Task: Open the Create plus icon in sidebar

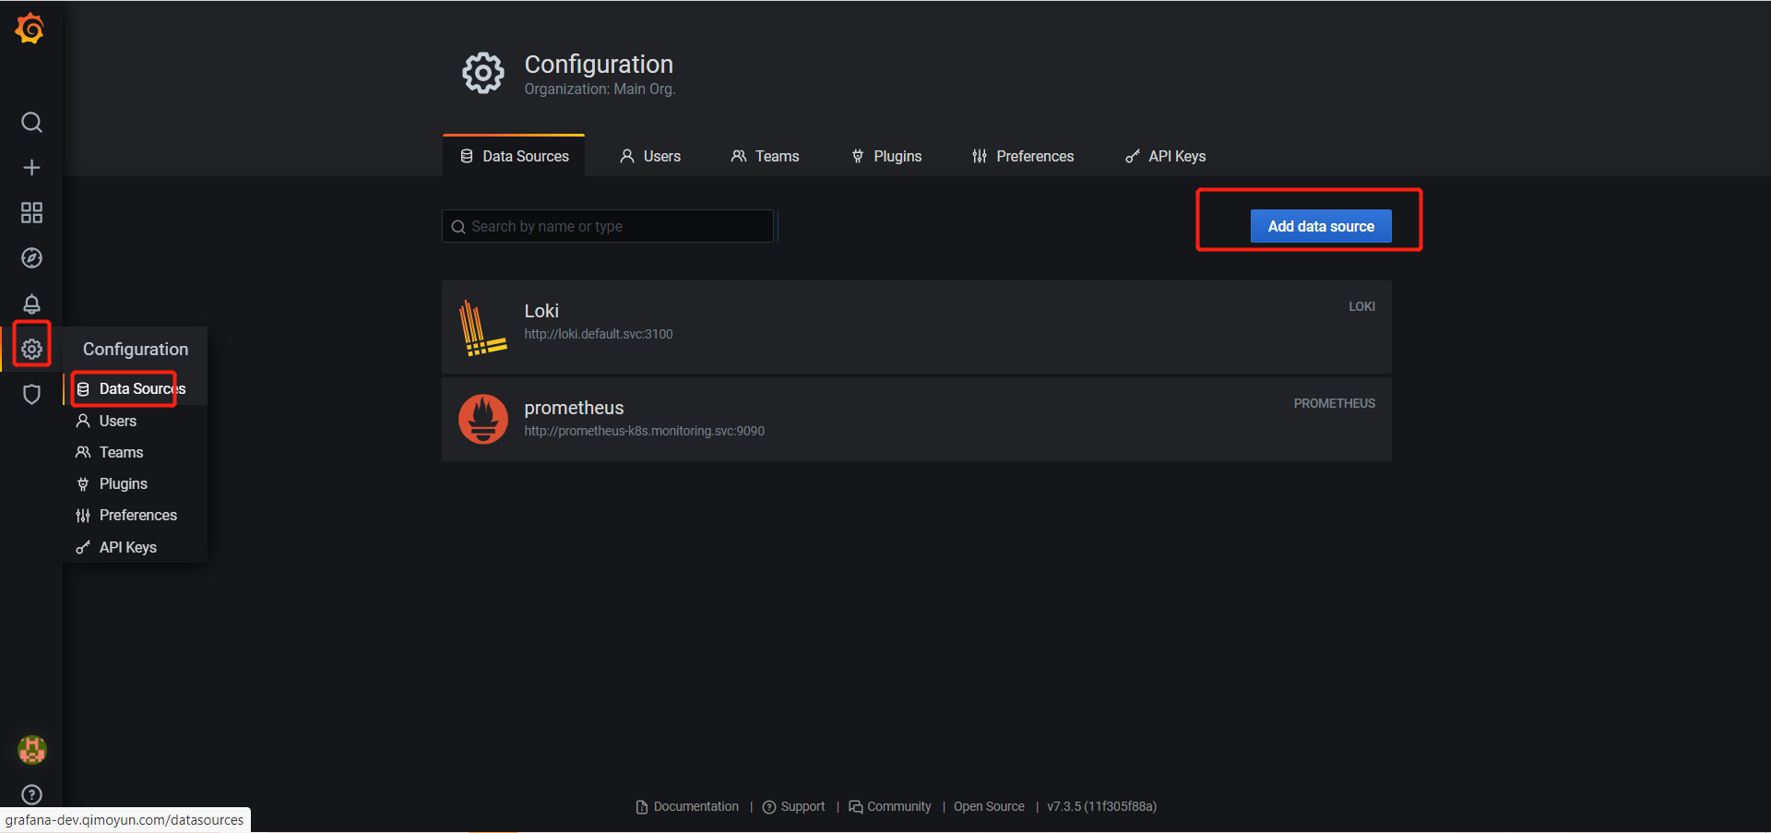Action: pos(31,168)
